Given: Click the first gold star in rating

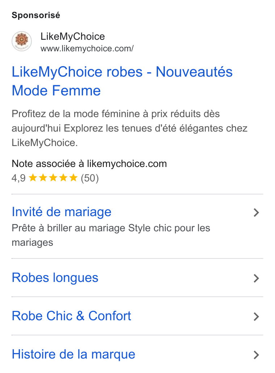Looking at the screenshot, I should 33,178.
